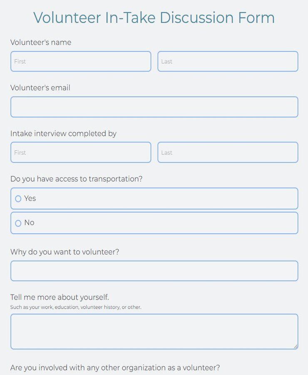Select No for transportation access
The width and height of the screenshot is (308, 375).
click(18, 223)
